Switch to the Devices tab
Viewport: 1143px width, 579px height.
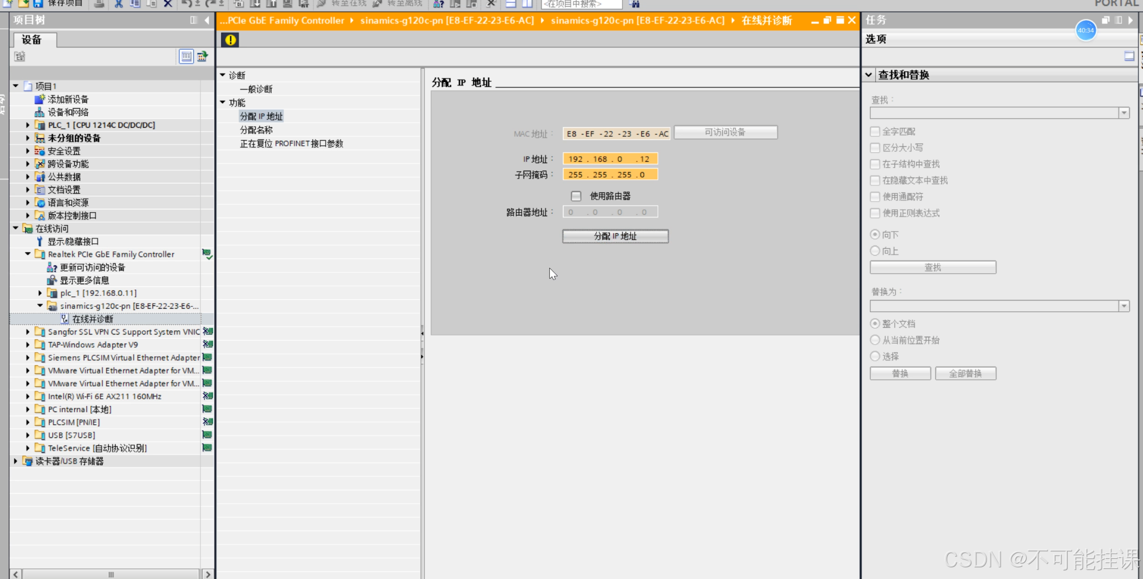coord(32,40)
